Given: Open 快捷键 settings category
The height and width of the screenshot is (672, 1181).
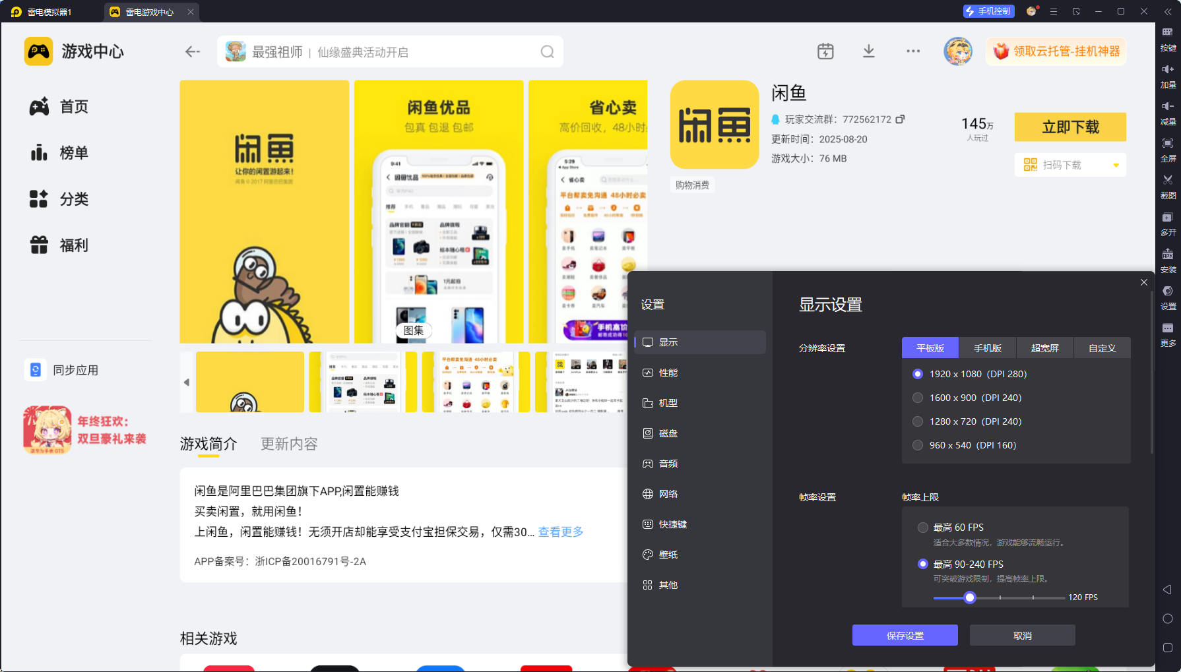Looking at the screenshot, I should click(x=700, y=524).
